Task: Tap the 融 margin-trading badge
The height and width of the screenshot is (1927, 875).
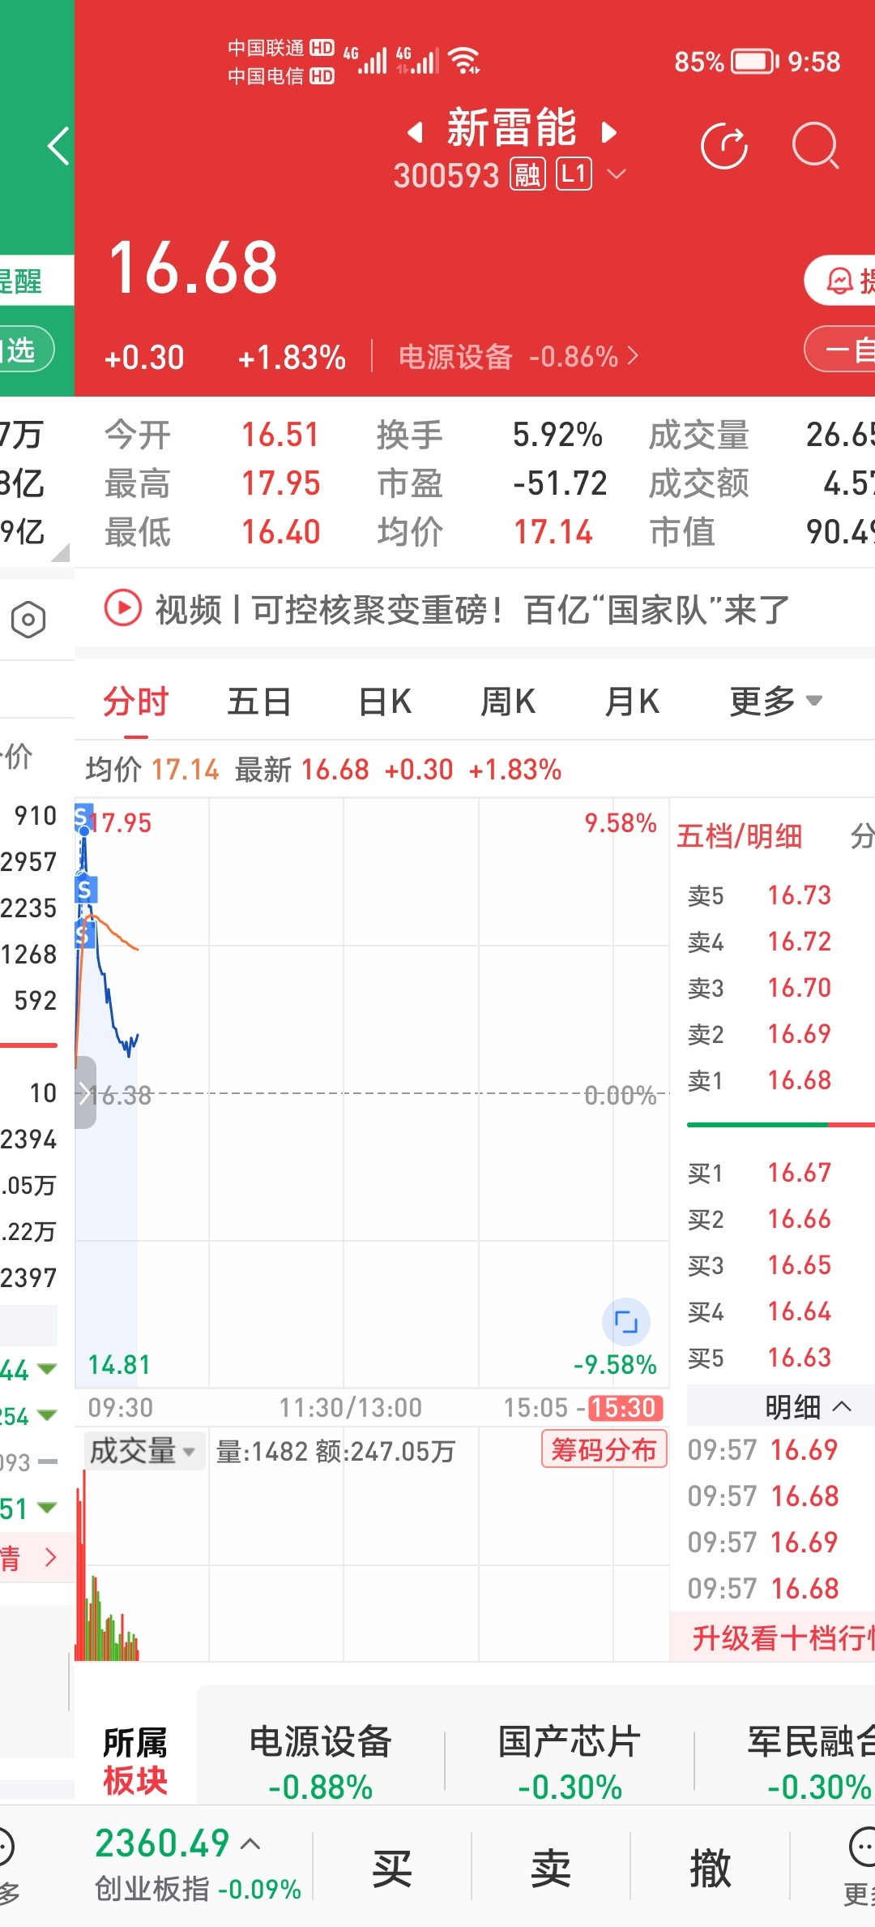Action: click(x=527, y=174)
